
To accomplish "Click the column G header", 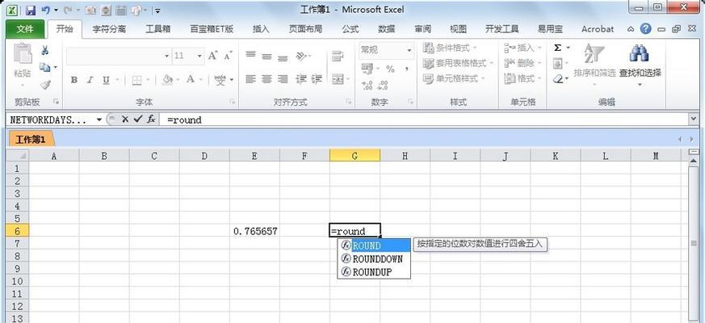I will (x=355, y=156).
